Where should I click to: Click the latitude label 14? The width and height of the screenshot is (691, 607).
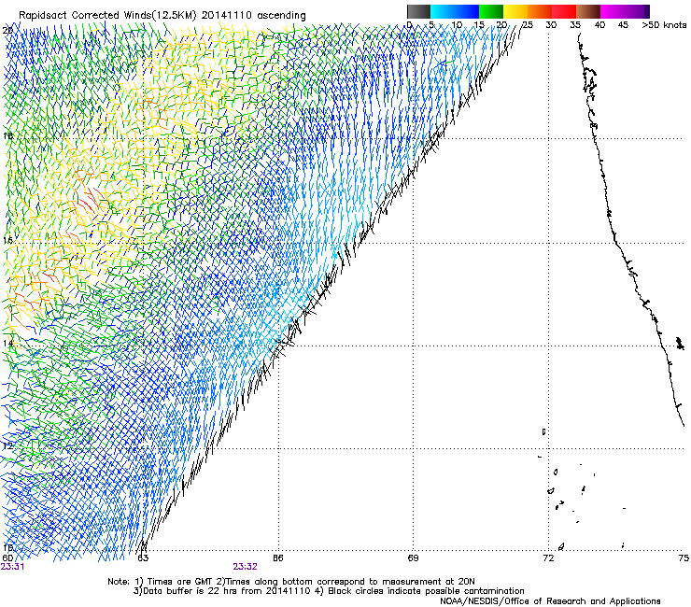[7, 344]
